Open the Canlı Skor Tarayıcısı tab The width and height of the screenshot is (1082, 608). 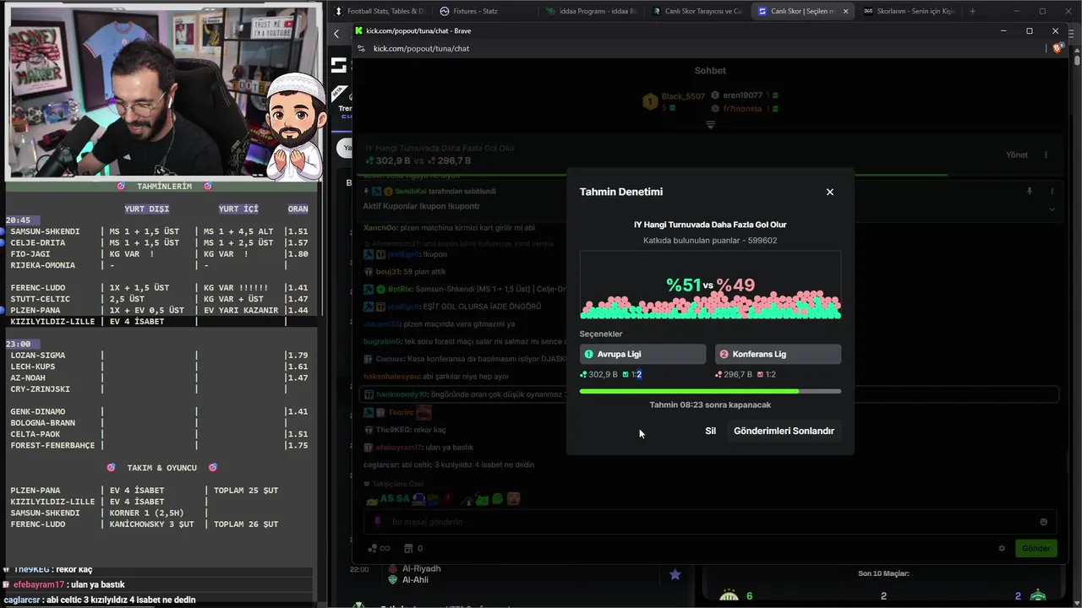(697, 11)
